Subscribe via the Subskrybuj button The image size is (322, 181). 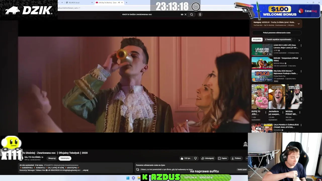click(65, 158)
